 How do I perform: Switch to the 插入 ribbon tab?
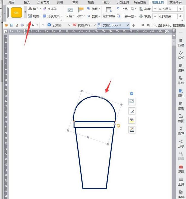[27, 2]
